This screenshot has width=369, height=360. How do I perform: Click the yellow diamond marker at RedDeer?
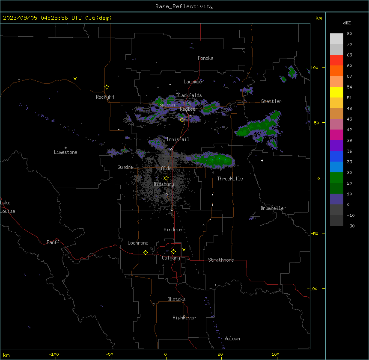point(182,120)
